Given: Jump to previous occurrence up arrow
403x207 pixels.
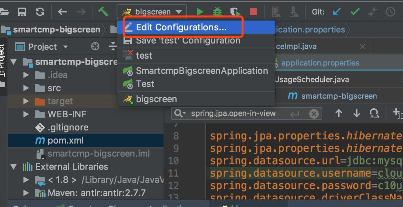Looking at the screenshot, I should pyautogui.click(x=339, y=113).
